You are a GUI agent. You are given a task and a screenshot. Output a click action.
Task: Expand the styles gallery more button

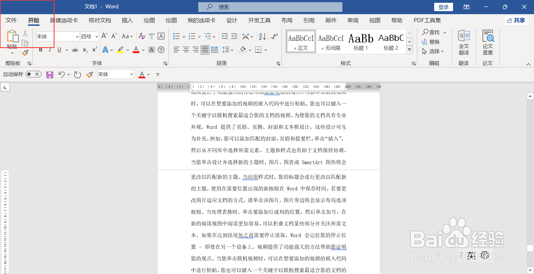tap(409, 50)
